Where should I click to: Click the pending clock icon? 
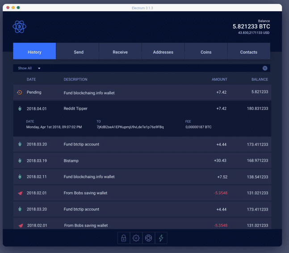[x=20, y=92]
